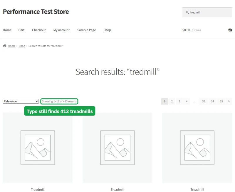Click the $0.00 cart total link
This screenshot has height=192, width=235.
click(x=186, y=30)
